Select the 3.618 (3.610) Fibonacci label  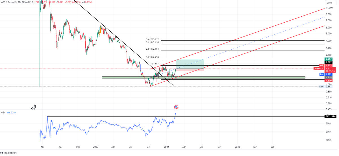[153, 42]
